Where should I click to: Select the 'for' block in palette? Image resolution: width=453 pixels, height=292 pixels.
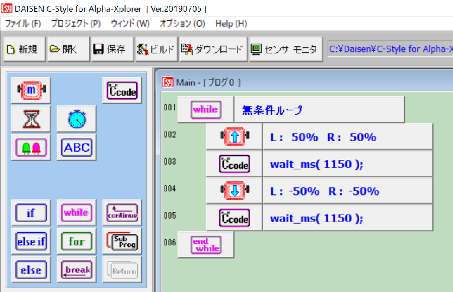tap(77, 242)
